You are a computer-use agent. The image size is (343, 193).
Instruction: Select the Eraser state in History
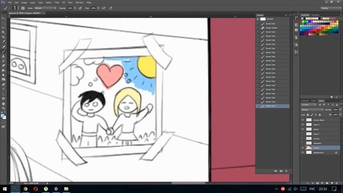[x=273, y=28]
